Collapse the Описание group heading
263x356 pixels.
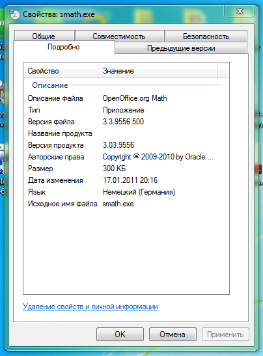click(x=50, y=85)
